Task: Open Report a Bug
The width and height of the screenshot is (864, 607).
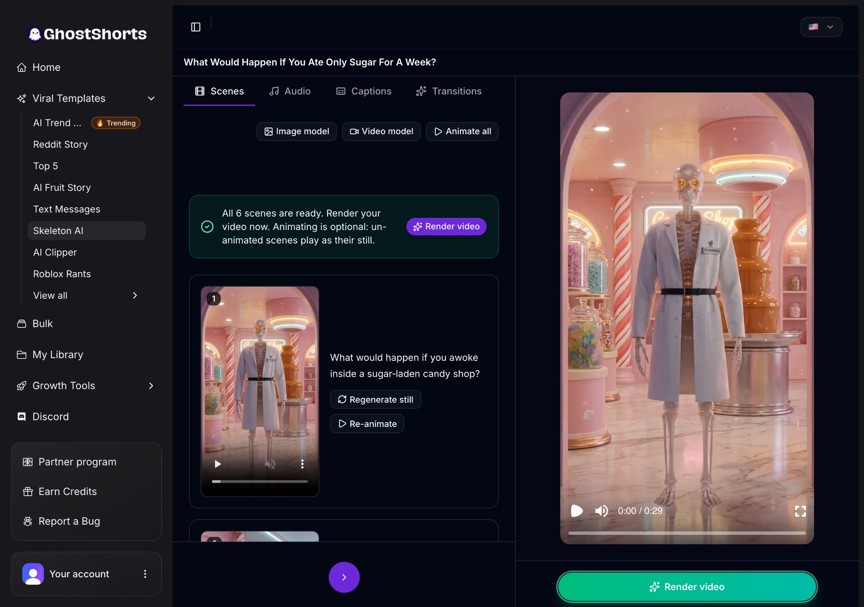Action: pos(62,521)
